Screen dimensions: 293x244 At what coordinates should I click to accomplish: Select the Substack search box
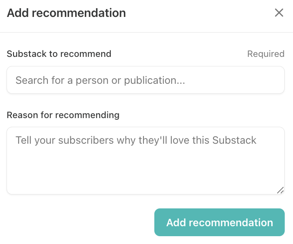click(x=146, y=80)
